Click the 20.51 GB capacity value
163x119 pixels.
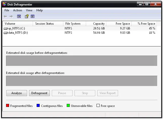[99, 28]
